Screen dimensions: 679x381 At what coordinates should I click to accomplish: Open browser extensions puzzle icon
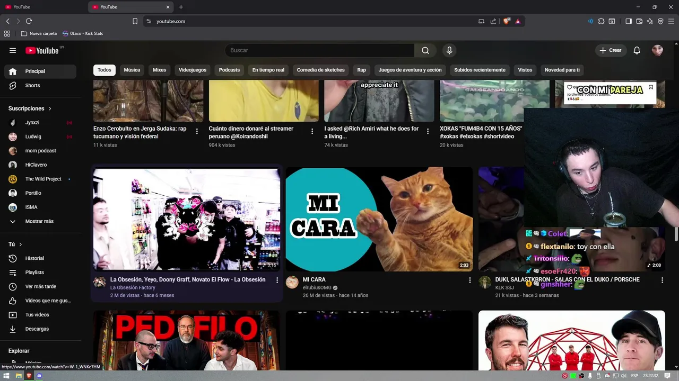click(x=601, y=21)
